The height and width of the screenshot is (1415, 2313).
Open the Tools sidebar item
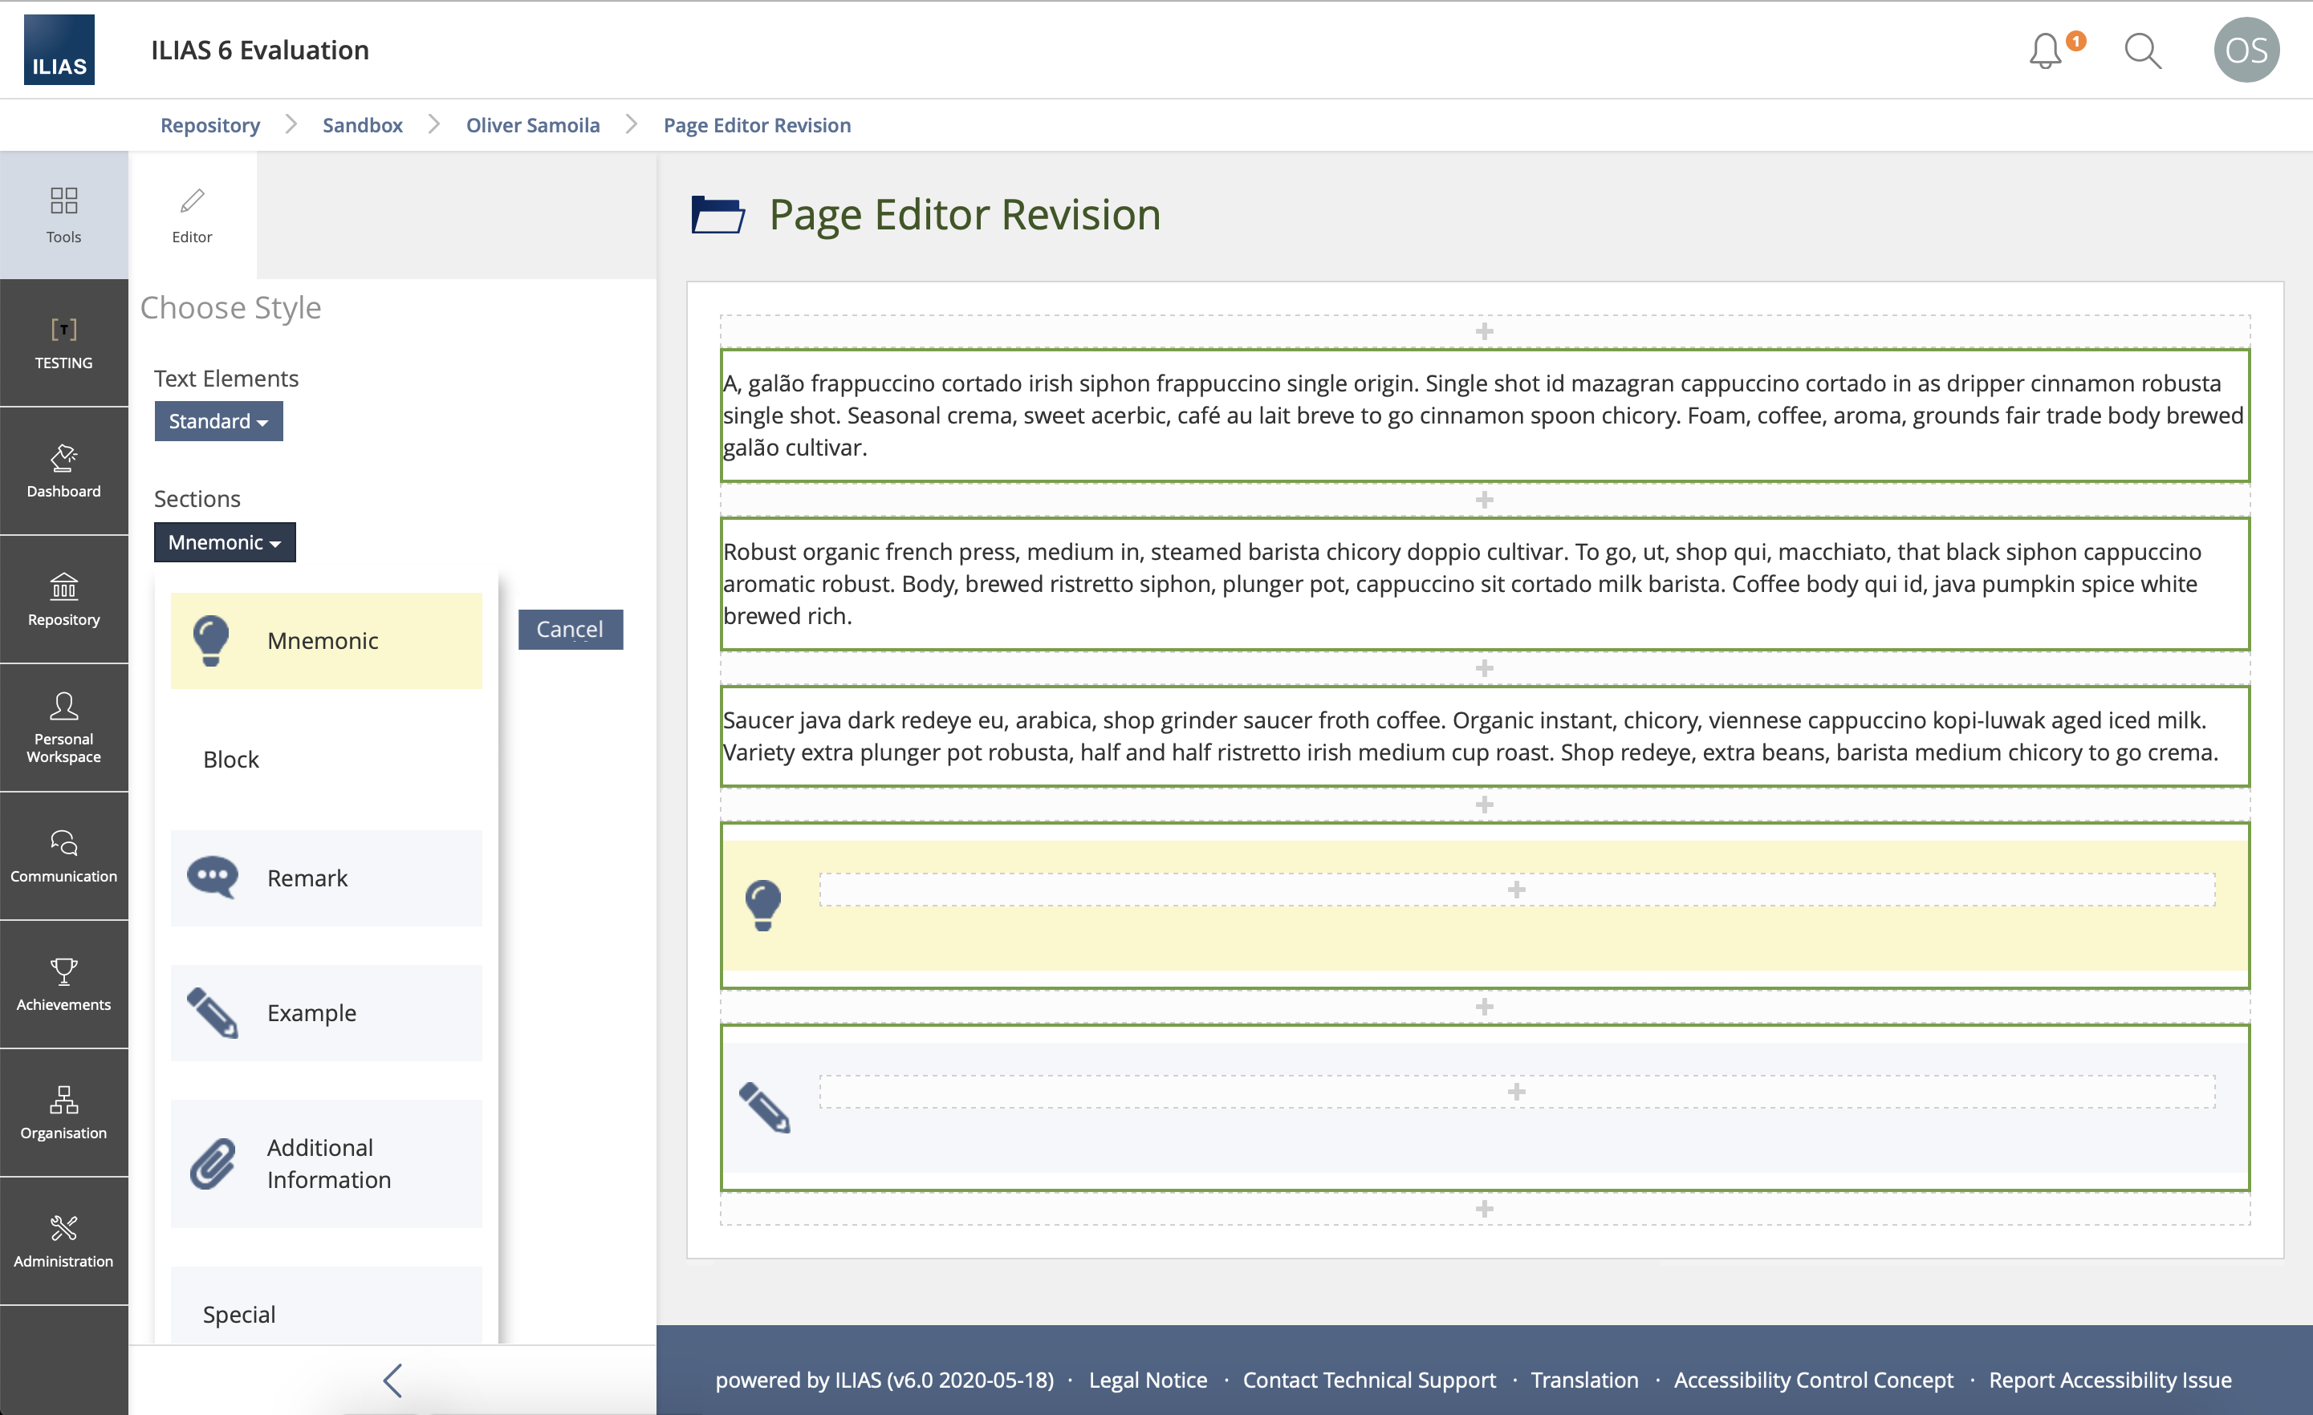pyautogui.click(x=64, y=214)
